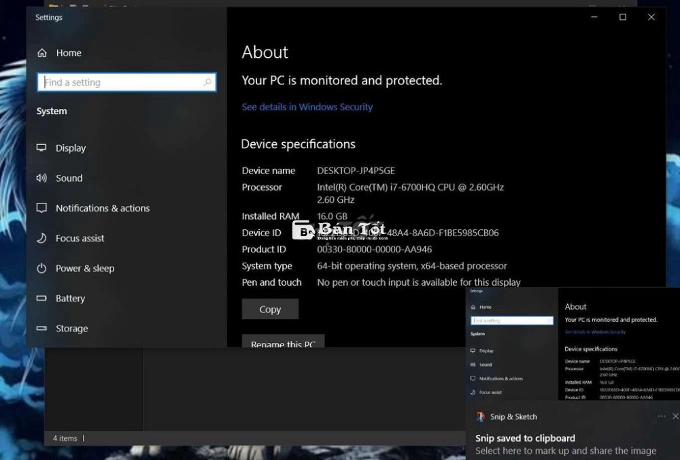Dismiss the Snip & Sketch notification
The width and height of the screenshot is (680, 460).
675,416
